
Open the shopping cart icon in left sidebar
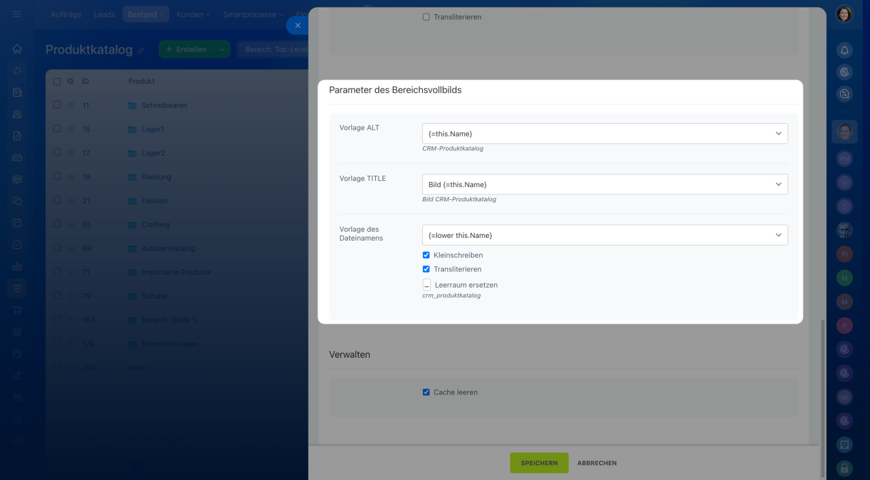click(x=17, y=310)
